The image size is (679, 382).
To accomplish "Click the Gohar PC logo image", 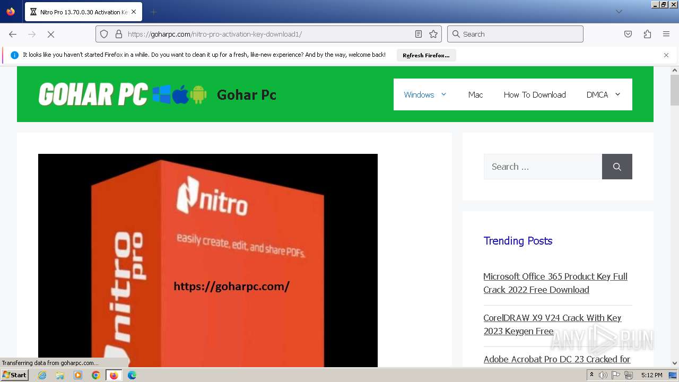I will [123, 94].
